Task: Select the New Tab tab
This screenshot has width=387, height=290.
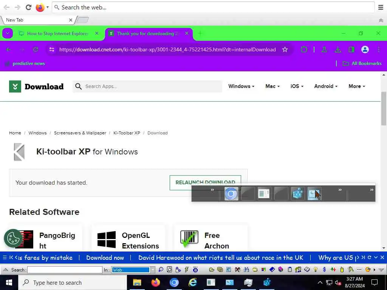Action: [x=37, y=20]
